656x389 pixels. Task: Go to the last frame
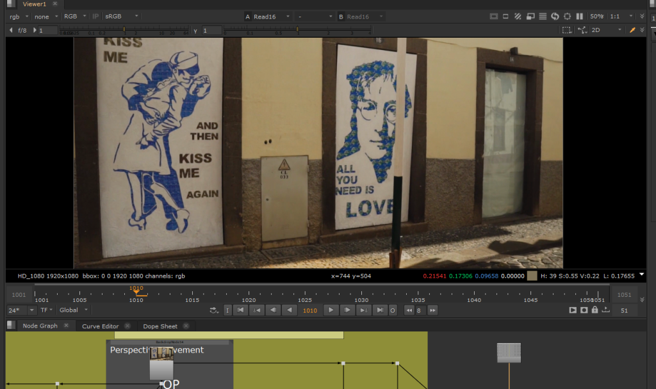(379, 310)
